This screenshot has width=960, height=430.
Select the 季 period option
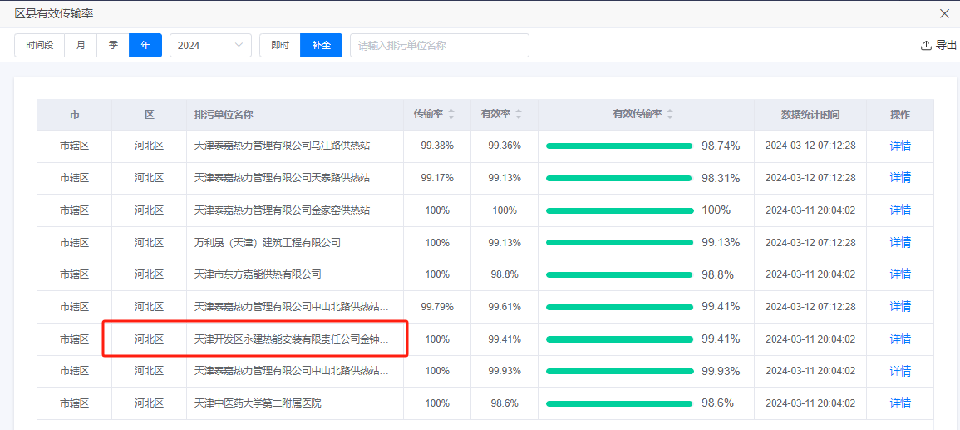click(x=113, y=45)
